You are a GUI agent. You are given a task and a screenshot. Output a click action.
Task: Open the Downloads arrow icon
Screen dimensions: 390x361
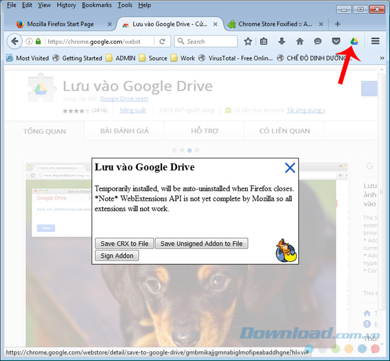[x=281, y=41]
